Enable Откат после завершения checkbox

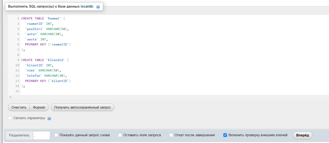[x=171, y=135]
